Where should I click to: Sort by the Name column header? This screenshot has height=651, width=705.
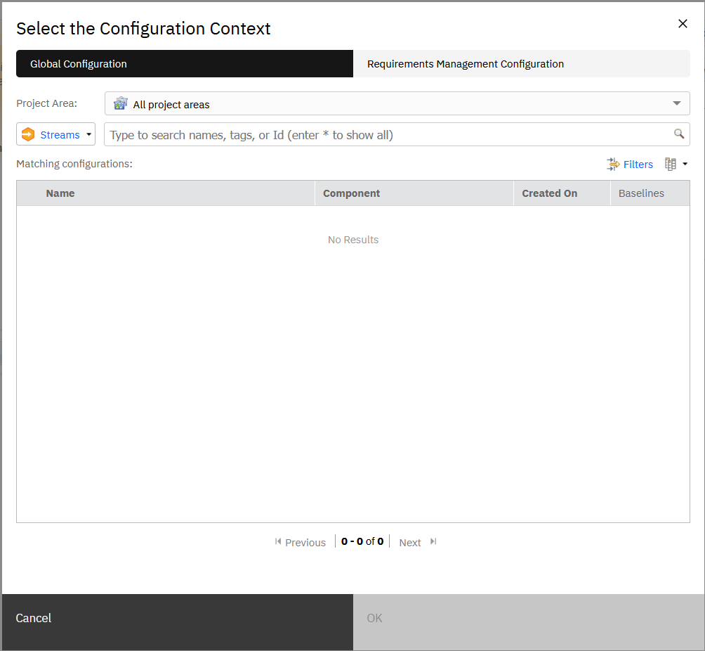[60, 193]
